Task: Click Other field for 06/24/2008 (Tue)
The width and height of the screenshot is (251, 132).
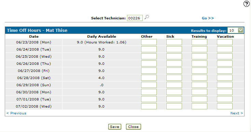Action: click(149, 49)
